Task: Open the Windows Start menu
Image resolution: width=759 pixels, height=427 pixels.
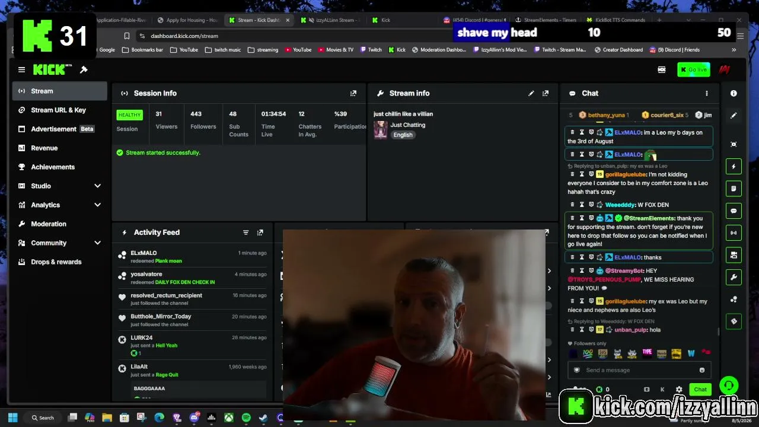Action: coord(13,418)
